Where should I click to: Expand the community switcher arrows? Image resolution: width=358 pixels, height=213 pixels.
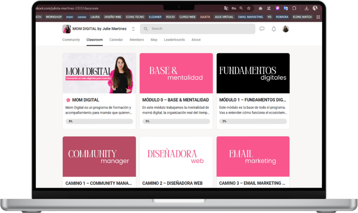point(133,29)
